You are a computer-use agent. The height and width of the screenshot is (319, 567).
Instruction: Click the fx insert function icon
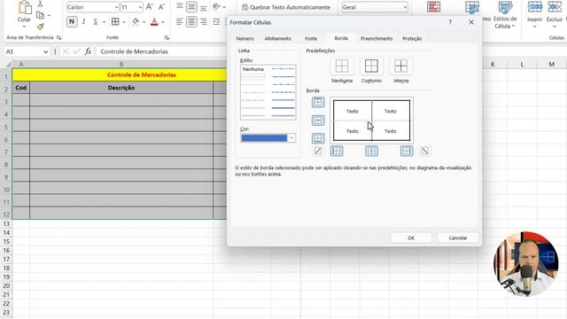88,51
